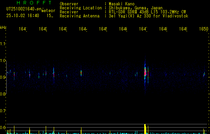The height and width of the screenshot is (134, 210).
Task: Click the yellow intensity spike below the 1644 echo
Action: click(x=81, y=131)
